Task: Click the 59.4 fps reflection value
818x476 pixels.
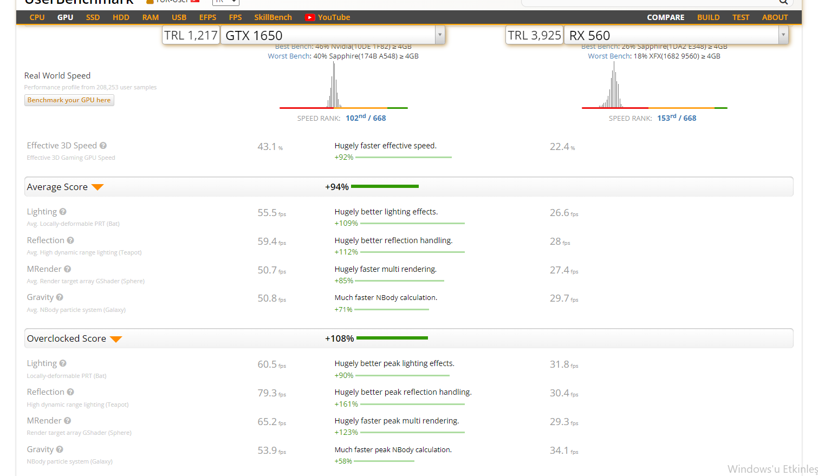Action: coord(271,242)
